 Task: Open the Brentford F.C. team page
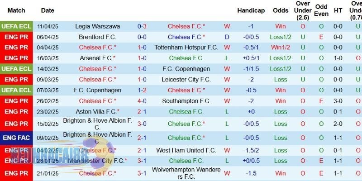pyautogui.click(x=98, y=37)
